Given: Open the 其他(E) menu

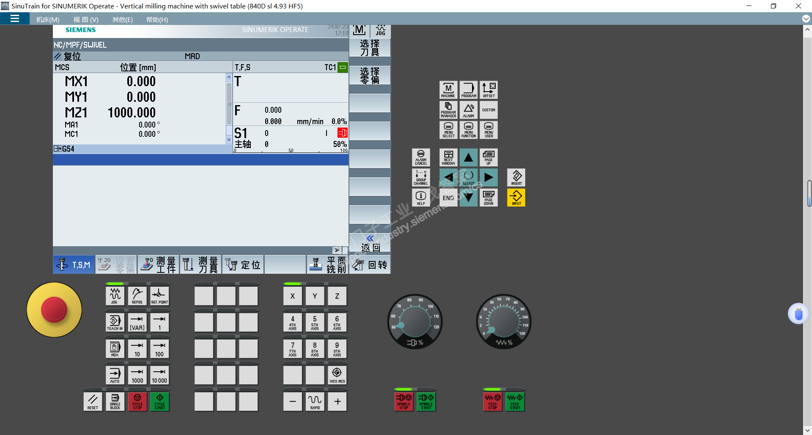Looking at the screenshot, I should coord(123,19).
